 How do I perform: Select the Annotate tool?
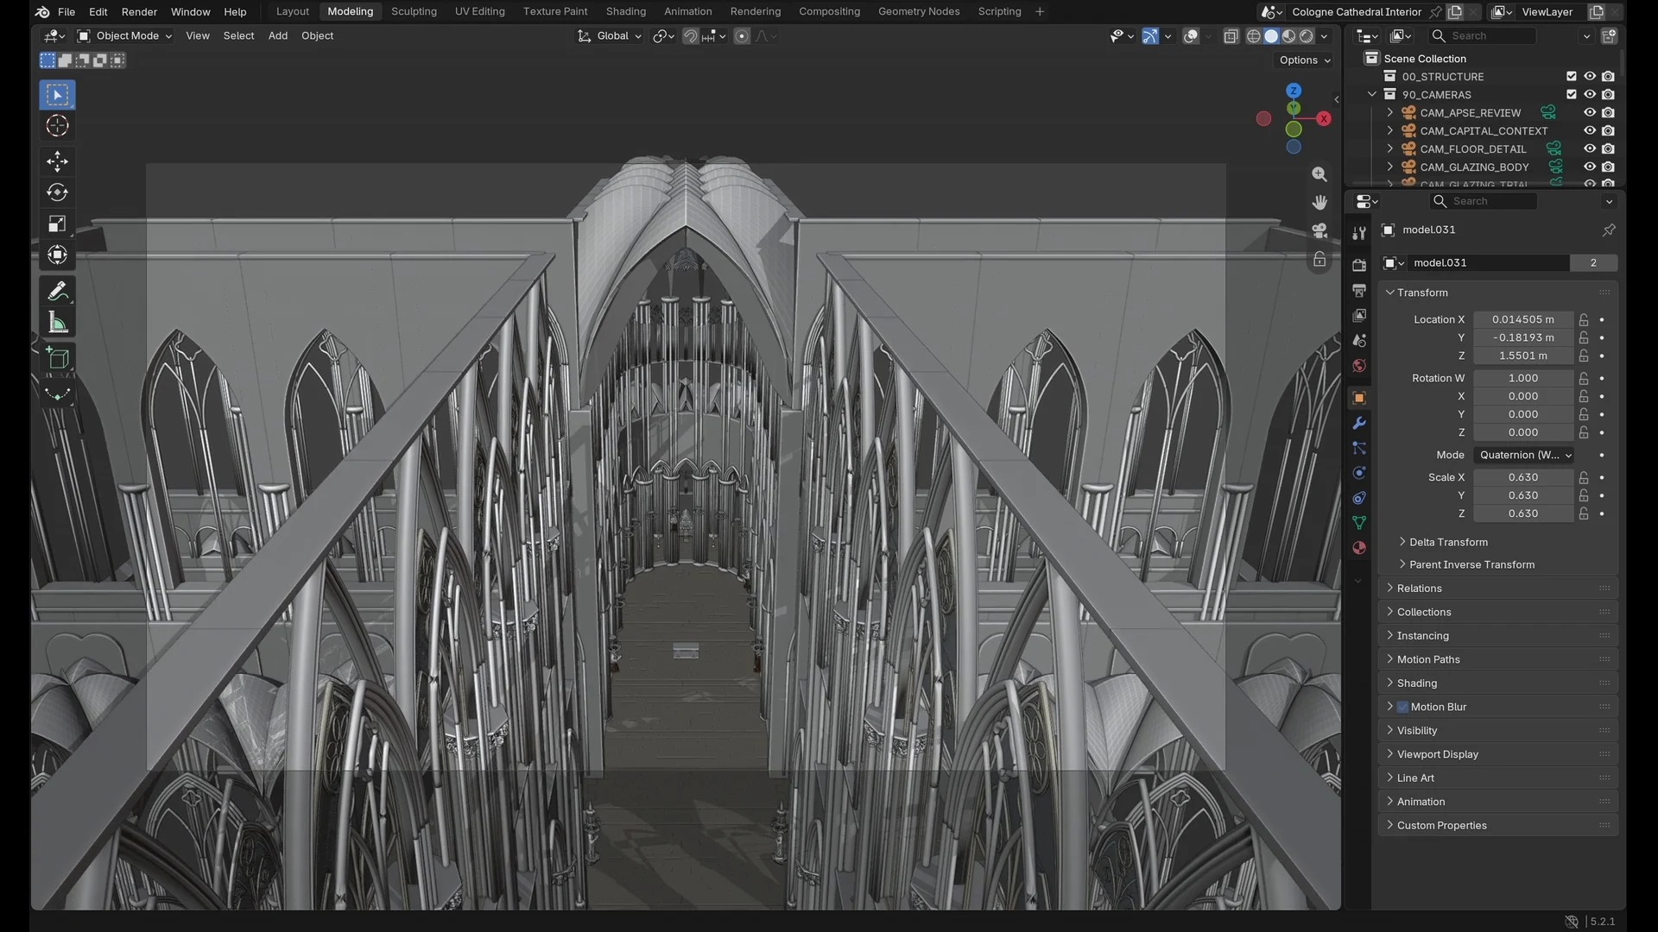pos(57,292)
